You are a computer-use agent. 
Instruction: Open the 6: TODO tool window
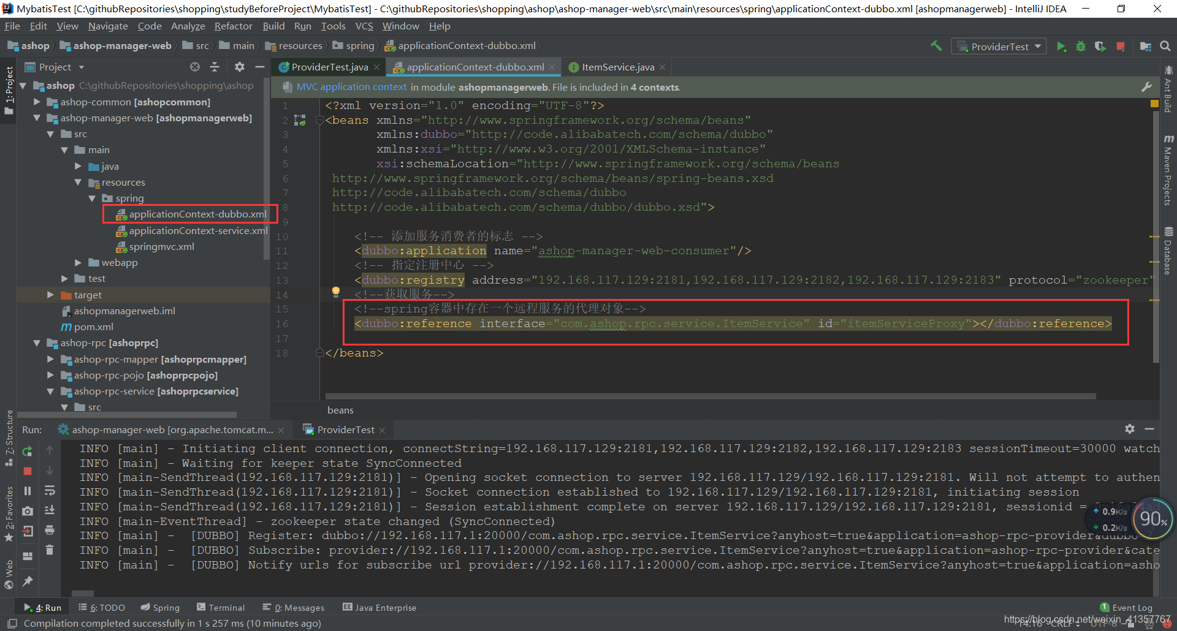(x=102, y=607)
